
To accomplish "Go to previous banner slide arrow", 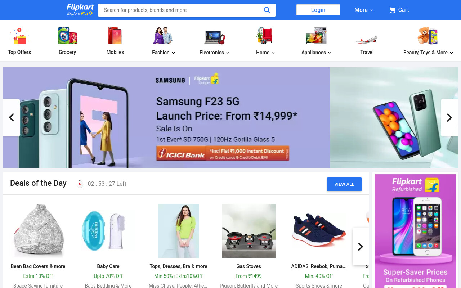I will pos(11,118).
